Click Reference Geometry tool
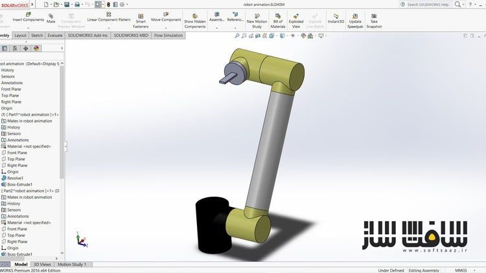The width and height of the screenshot is (486, 273). [235, 17]
